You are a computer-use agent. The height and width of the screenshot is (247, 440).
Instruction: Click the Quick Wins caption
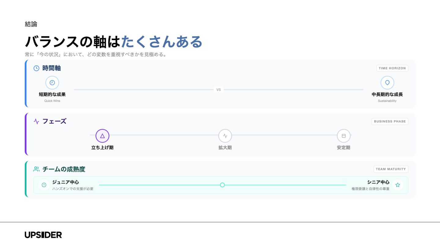(x=52, y=101)
